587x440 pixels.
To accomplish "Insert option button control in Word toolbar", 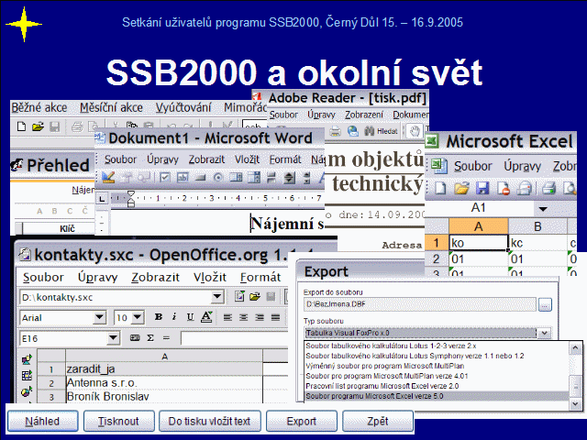I will [218, 177].
